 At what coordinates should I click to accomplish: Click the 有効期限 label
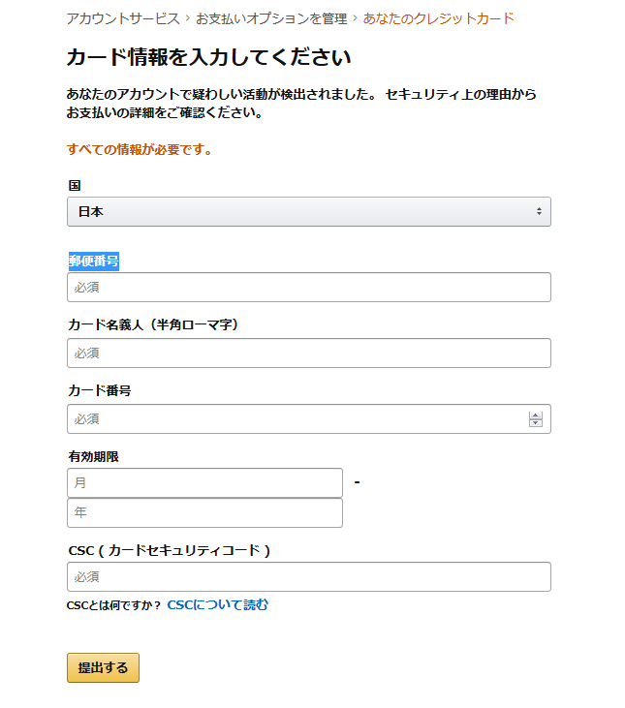[93, 456]
